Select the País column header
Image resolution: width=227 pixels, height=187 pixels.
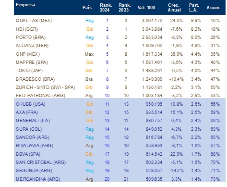87,8
